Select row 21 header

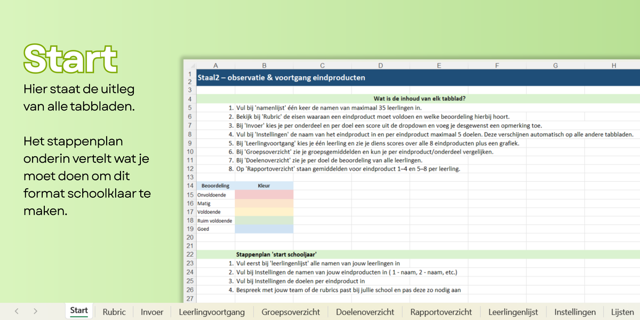point(189,246)
